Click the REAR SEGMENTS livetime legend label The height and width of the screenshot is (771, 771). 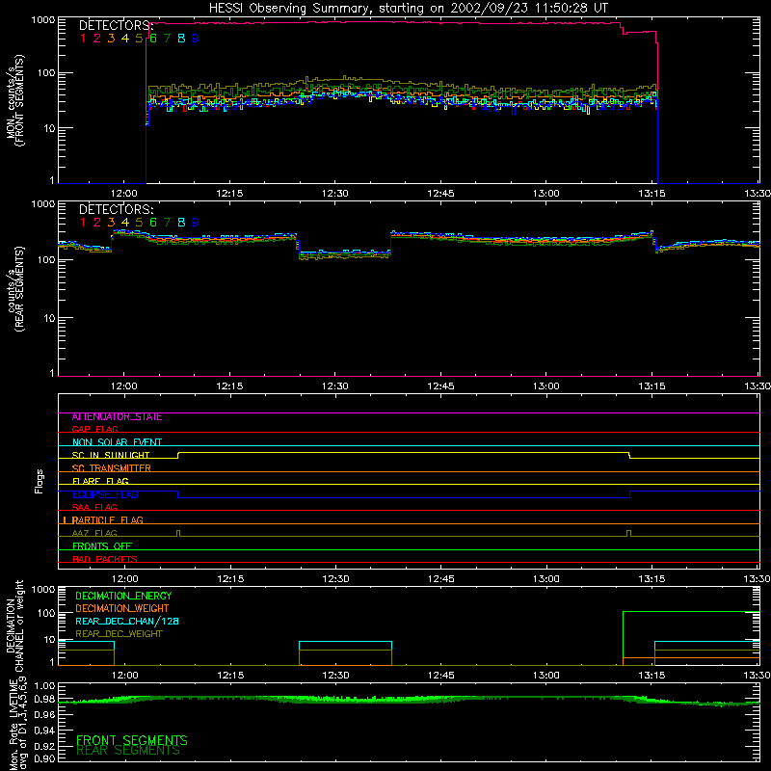point(128,751)
